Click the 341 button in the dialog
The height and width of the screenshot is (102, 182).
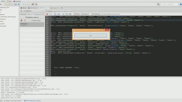click(91, 36)
